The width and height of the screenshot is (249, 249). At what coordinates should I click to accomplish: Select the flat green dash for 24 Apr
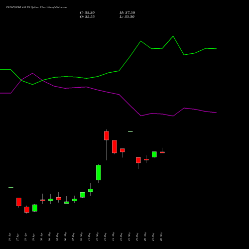click(x=11, y=187)
